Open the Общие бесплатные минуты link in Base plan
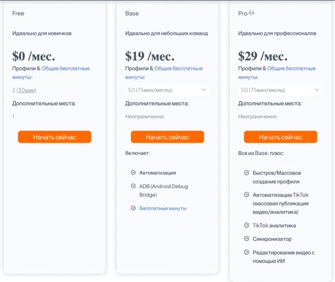Viewport: 335px width, 282px height. (164, 73)
